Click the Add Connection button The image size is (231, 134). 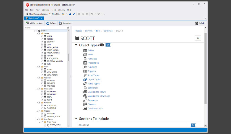tap(35, 23)
